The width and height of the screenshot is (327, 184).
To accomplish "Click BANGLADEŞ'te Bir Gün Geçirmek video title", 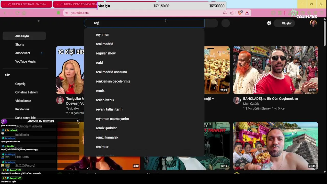I will click(x=271, y=99).
